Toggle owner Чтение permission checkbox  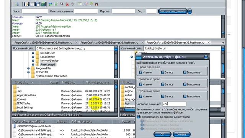point(140,72)
